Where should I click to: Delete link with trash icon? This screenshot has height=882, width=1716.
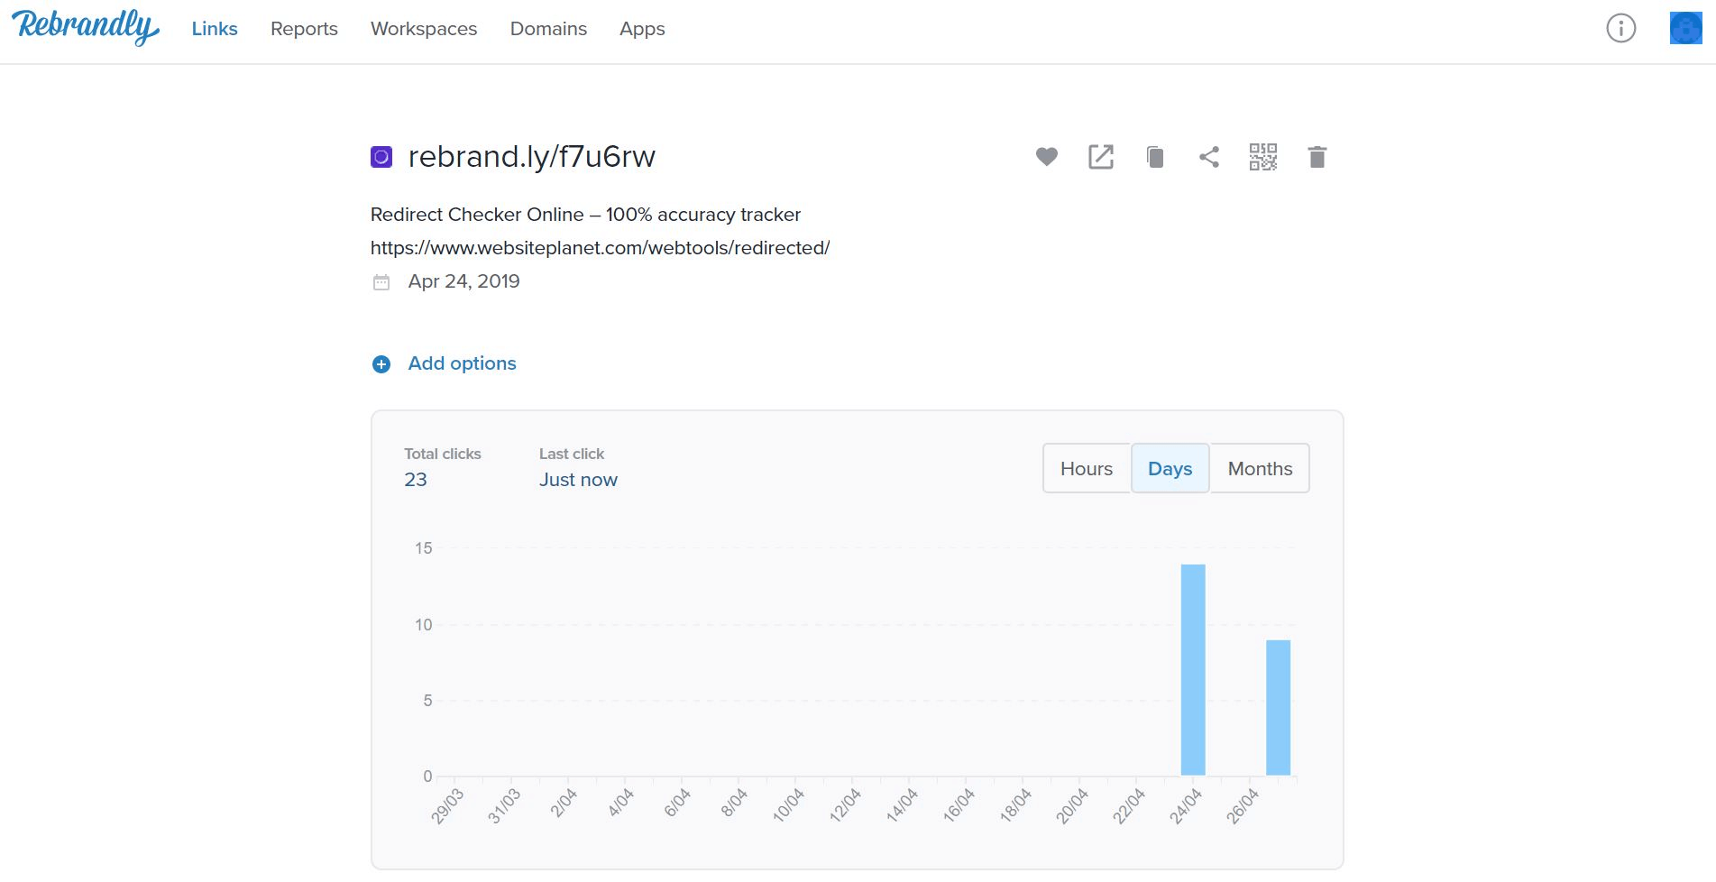tap(1317, 157)
